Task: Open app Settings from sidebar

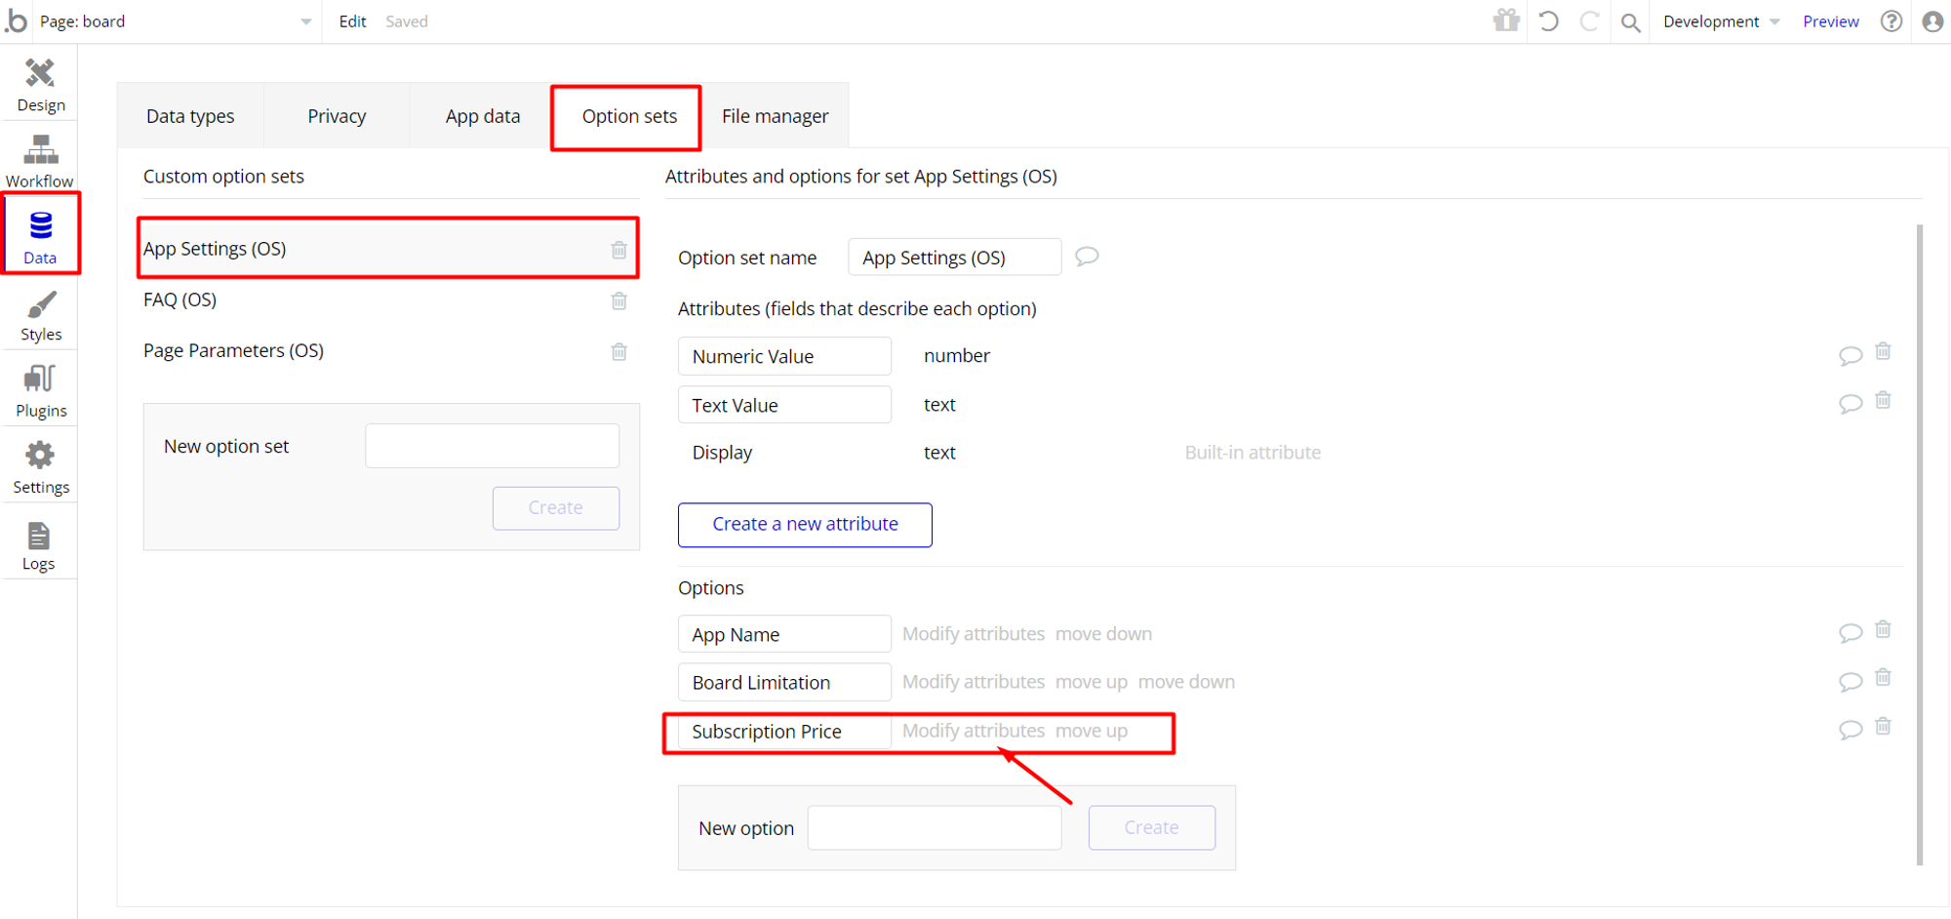Action: 40,467
